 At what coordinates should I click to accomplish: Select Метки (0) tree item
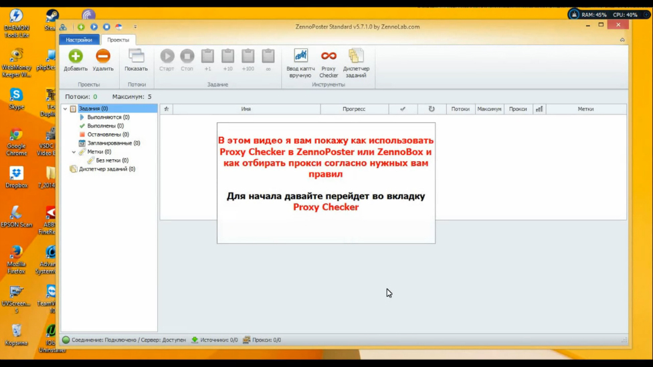coord(99,152)
